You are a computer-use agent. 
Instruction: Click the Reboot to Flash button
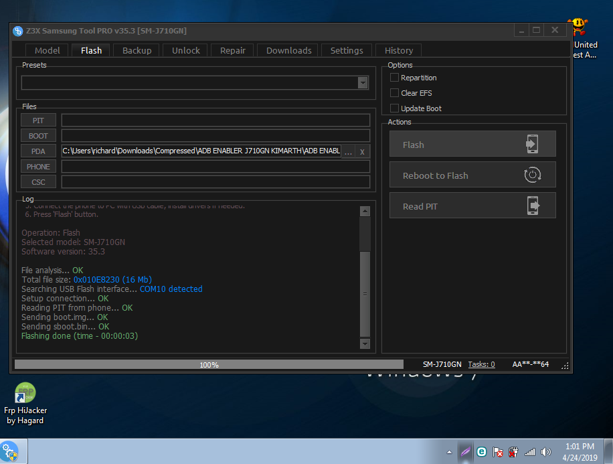[x=472, y=175]
